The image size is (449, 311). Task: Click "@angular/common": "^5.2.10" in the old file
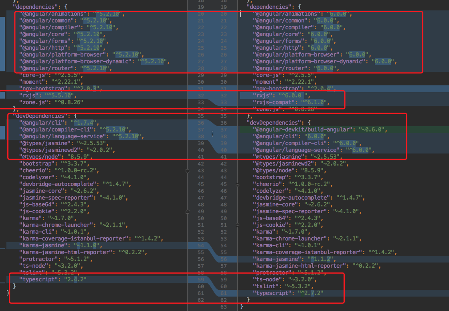click(65, 20)
